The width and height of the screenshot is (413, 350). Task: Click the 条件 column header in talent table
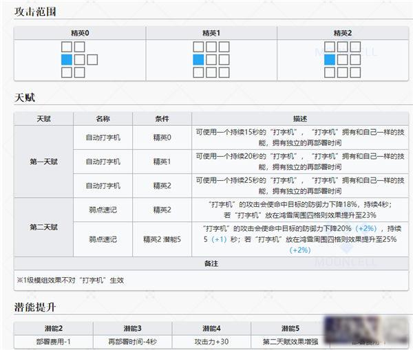[x=162, y=119]
